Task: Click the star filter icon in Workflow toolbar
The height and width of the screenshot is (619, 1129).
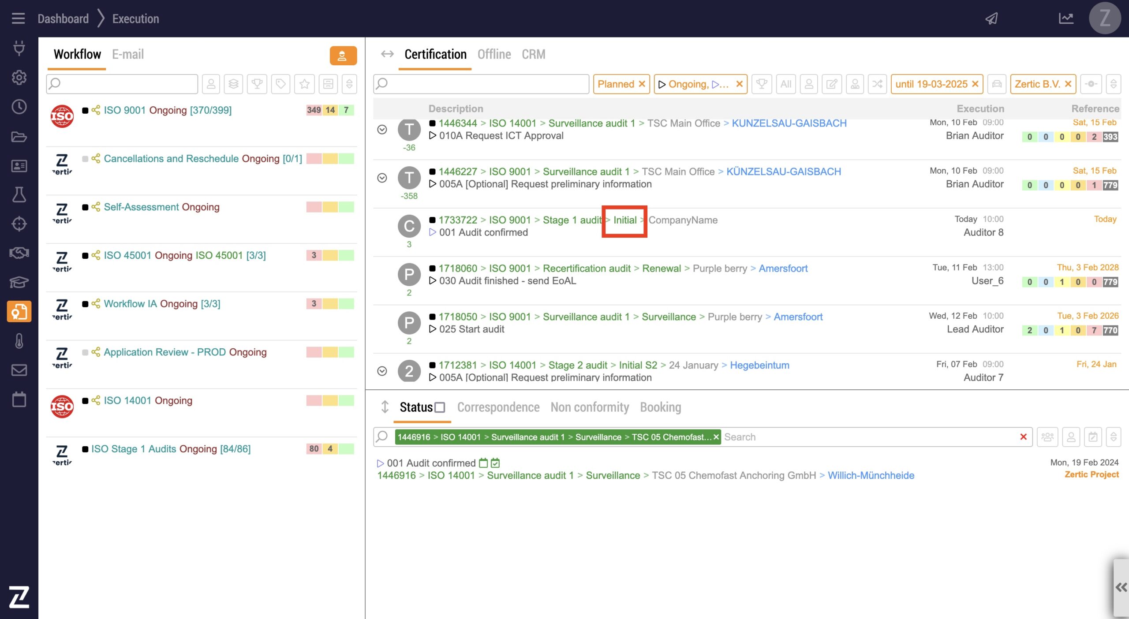Action: click(x=304, y=84)
